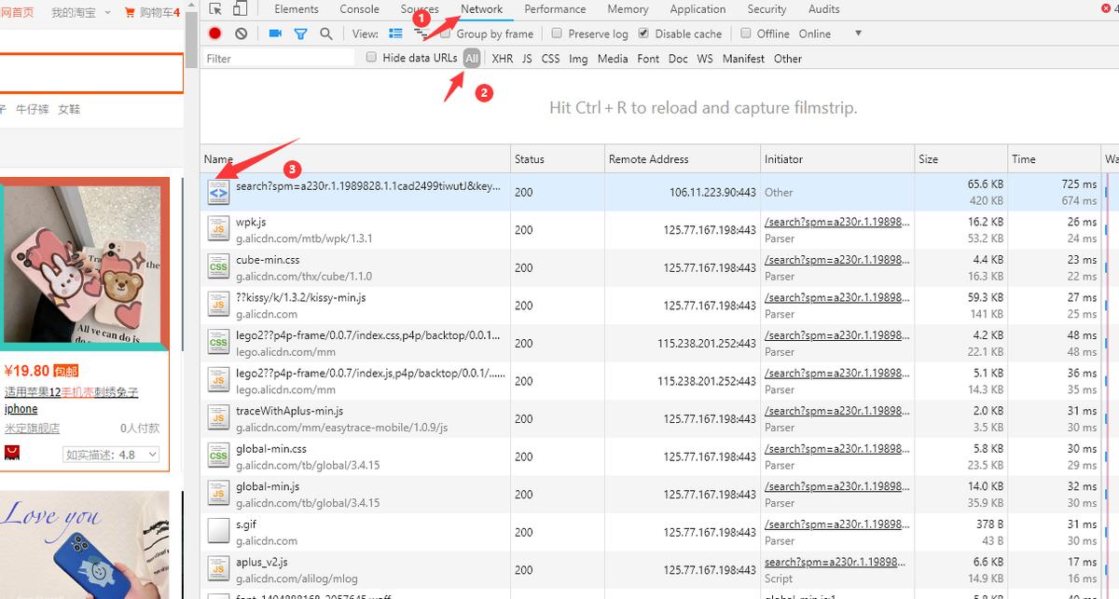
Task: Open network search magnifier
Action: (326, 34)
